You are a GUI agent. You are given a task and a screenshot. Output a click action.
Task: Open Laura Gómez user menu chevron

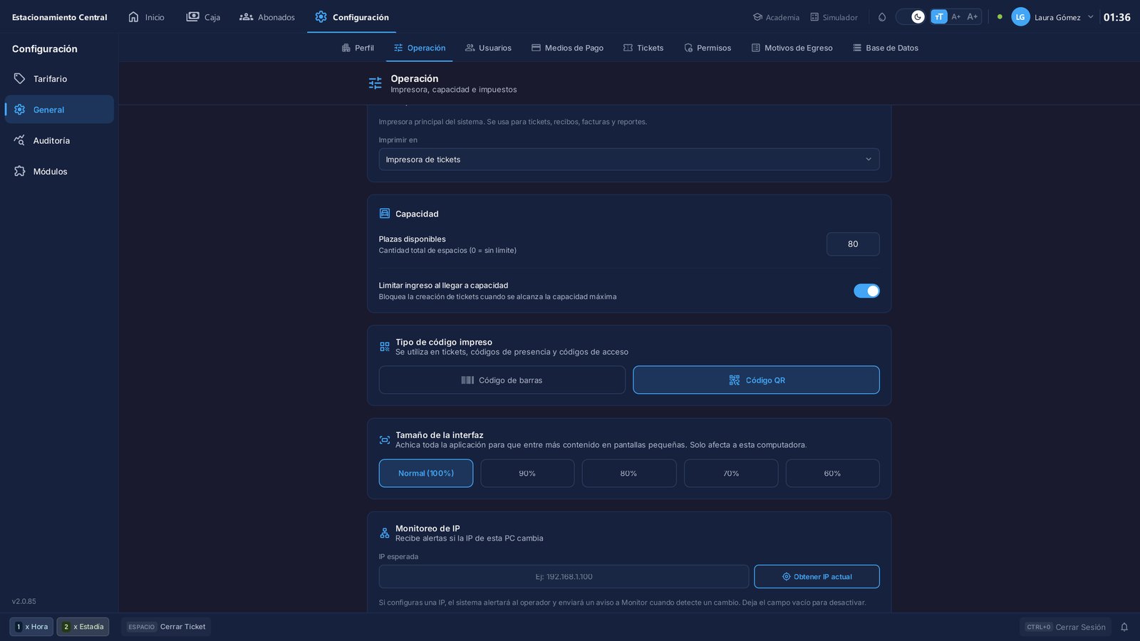(1090, 16)
